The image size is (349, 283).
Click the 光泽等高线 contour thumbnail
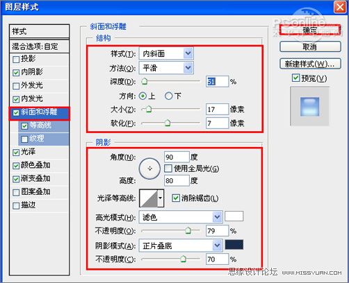coord(149,198)
